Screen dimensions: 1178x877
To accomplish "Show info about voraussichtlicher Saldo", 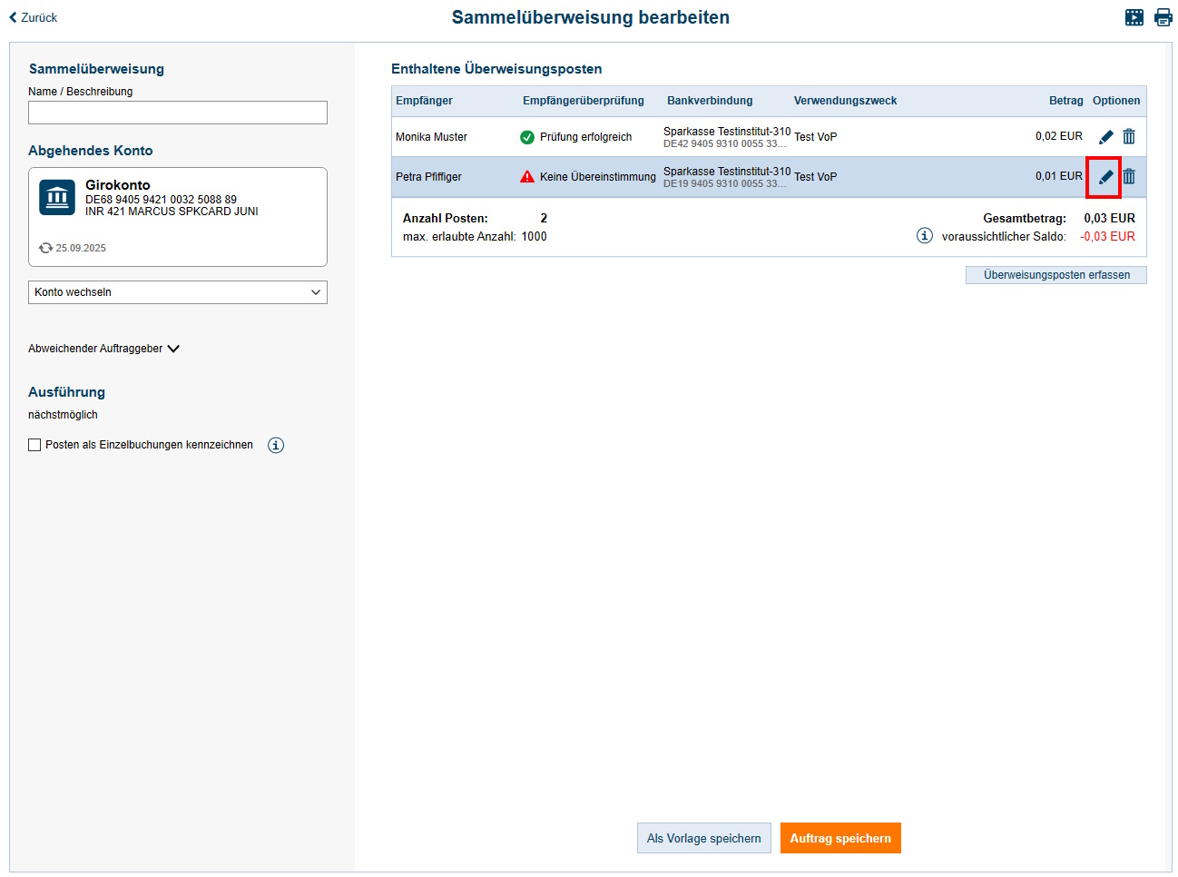I will click(x=924, y=236).
